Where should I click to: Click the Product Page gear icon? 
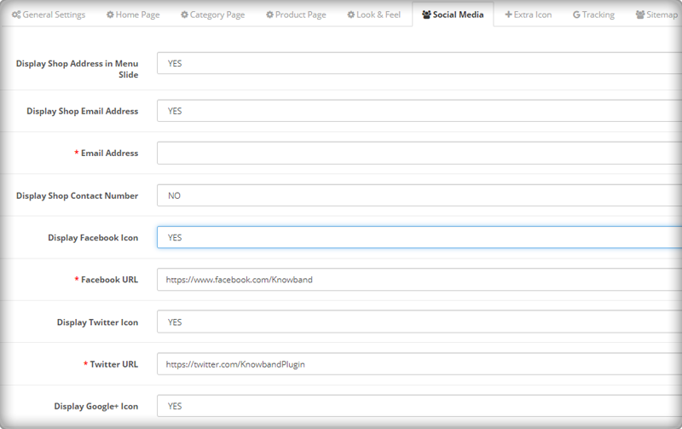pyautogui.click(x=269, y=14)
